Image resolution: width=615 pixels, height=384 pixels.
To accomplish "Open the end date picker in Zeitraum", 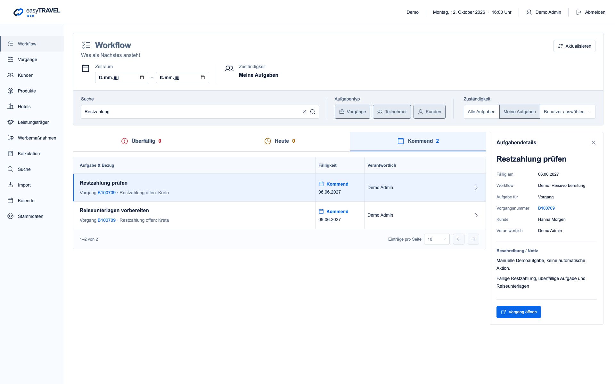I will tap(203, 77).
